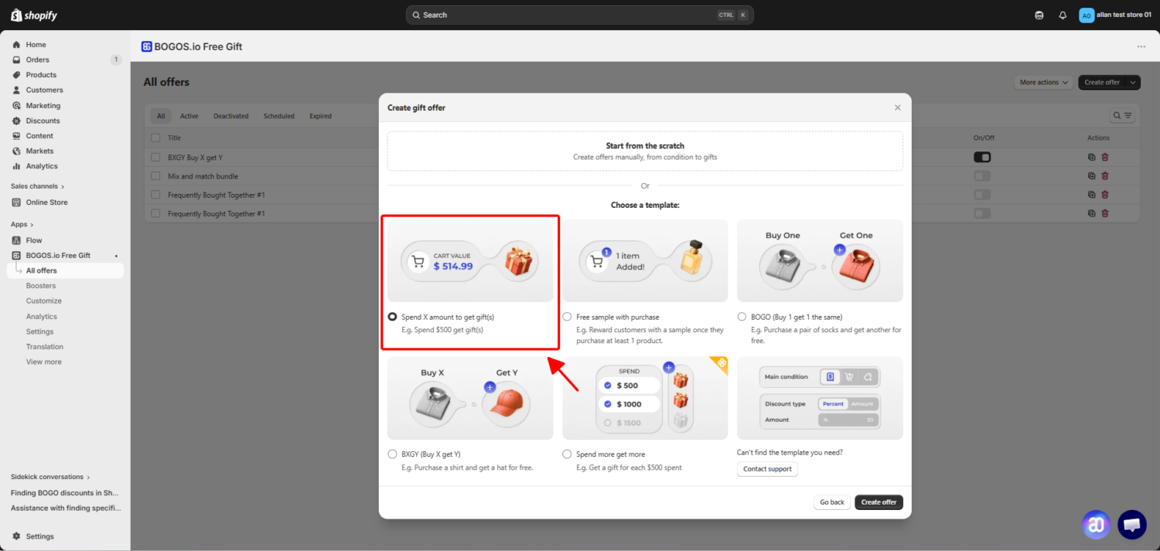Switch to the Active tab
The image size is (1160, 551).
pos(189,116)
